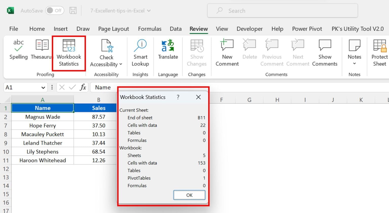Open the PK's Utility Tool V2.0 tab
Screen dimensions: 389x213
pyautogui.click(x=357, y=29)
